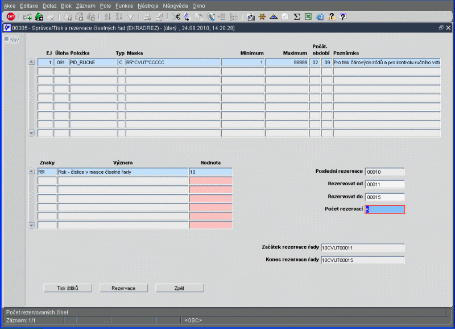This screenshot has width=455, height=329.
Task: Click up arrow of the Znaky table scrollbar
Action: pyautogui.click(x=31, y=172)
